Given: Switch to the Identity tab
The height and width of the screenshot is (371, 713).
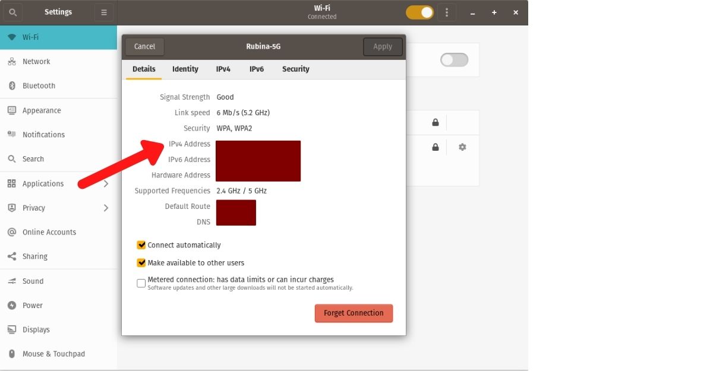Looking at the screenshot, I should 185,69.
